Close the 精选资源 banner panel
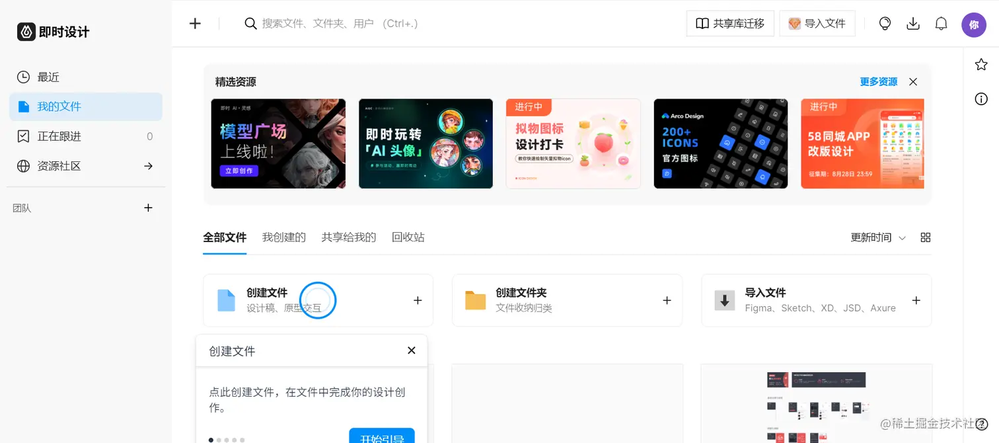The image size is (999, 443). 913,82
